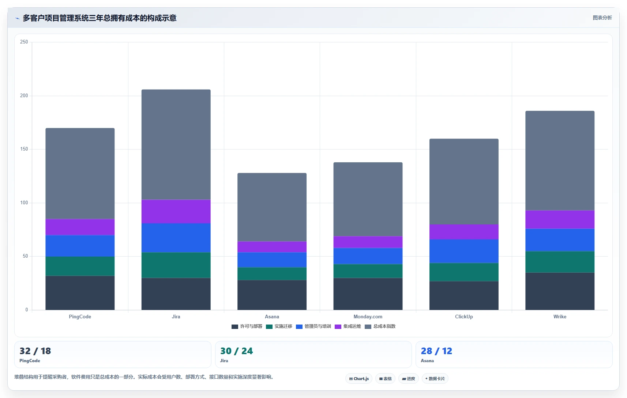Click ClickUp's gray 总成本指数 bar segment

[x=464, y=182]
